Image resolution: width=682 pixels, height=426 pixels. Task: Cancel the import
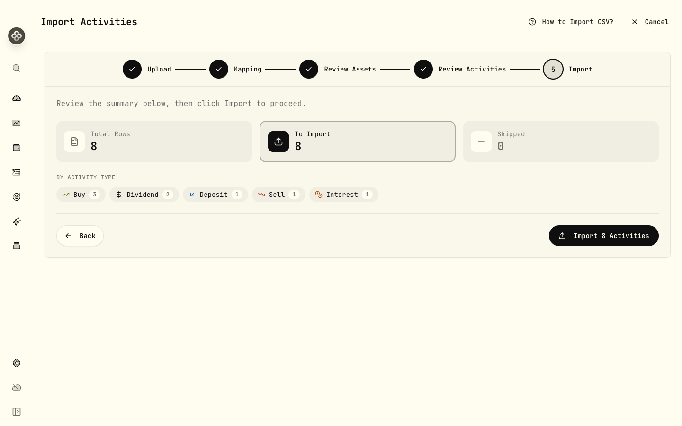[650, 22]
